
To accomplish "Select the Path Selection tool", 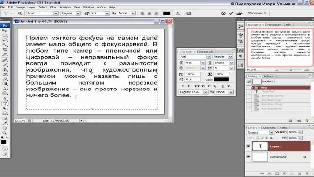I will (5, 108).
